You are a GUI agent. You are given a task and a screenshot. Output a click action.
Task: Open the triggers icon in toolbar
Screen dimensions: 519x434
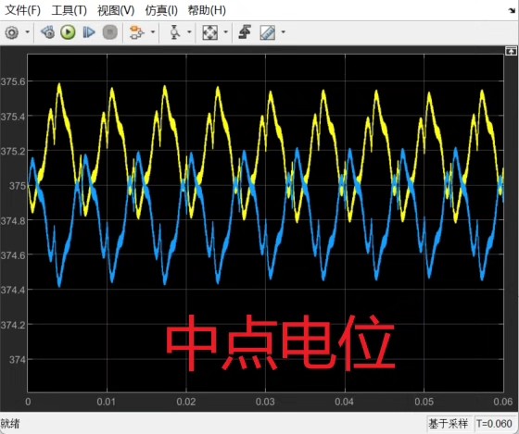coord(245,32)
